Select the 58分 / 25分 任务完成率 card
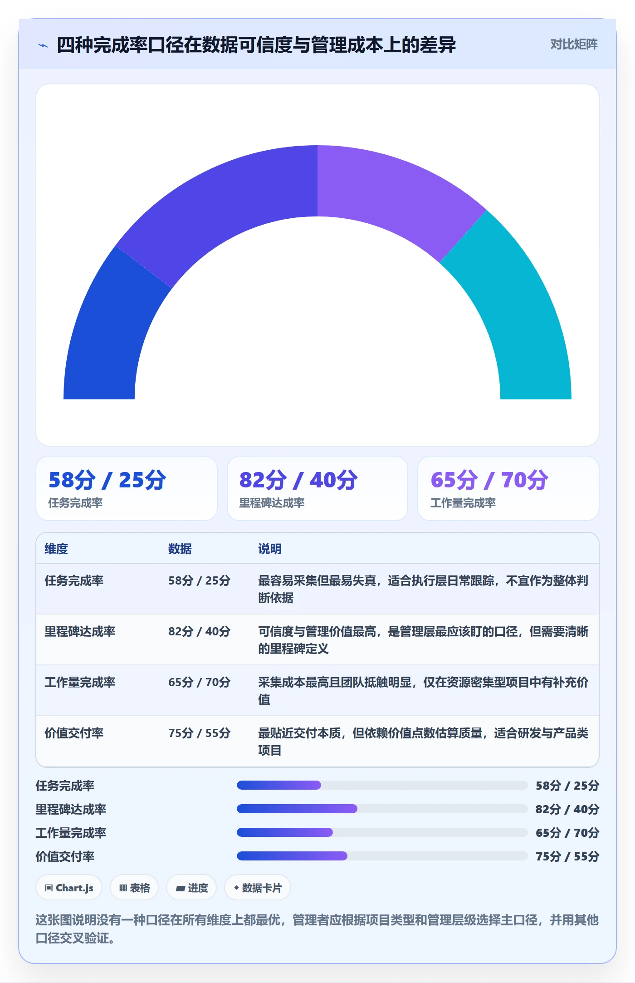Image resolution: width=635 pixels, height=983 pixels. (127, 488)
